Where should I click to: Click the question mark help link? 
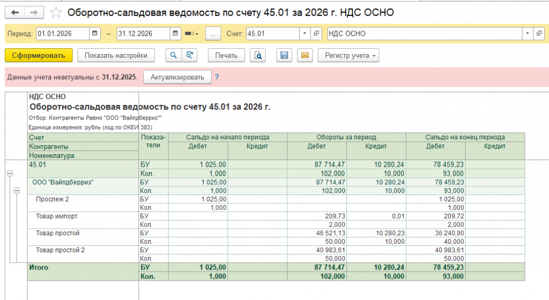[x=217, y=77]
